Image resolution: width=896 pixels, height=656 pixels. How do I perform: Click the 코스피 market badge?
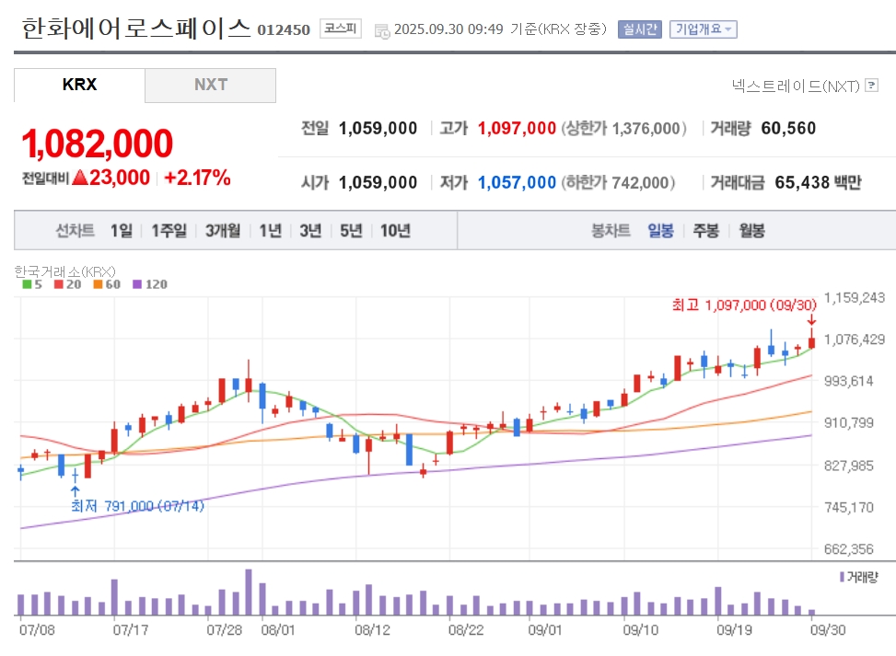pyautogui.click(x=341, y=28)
